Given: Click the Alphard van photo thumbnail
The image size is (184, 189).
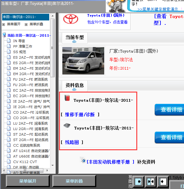Looking at the screenshot, I should coord(83,61).
